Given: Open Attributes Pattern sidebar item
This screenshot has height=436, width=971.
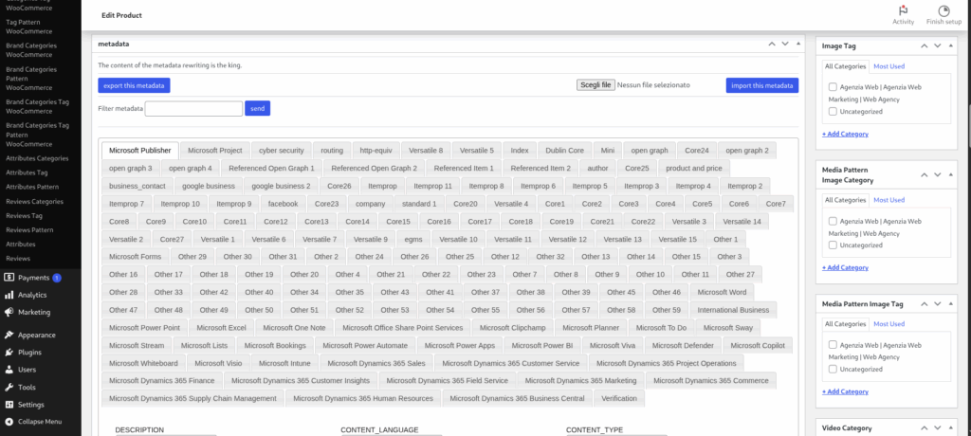Looking at the screenshot, I should pyautogui.click(x=32, y=187).
